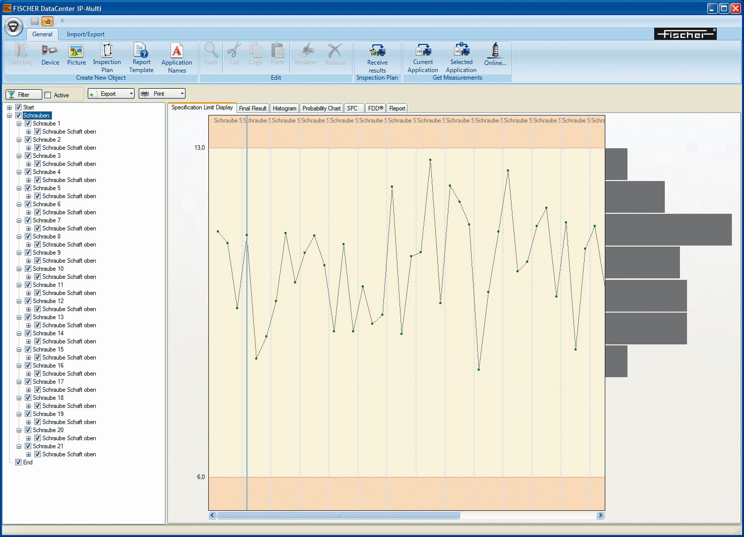Open the Report Template tool
The width and height of the screenshot is (744, 537).
point(141,57)
